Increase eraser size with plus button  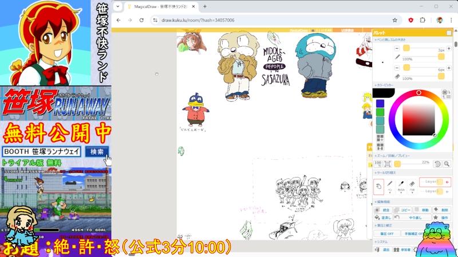(449, 68)
